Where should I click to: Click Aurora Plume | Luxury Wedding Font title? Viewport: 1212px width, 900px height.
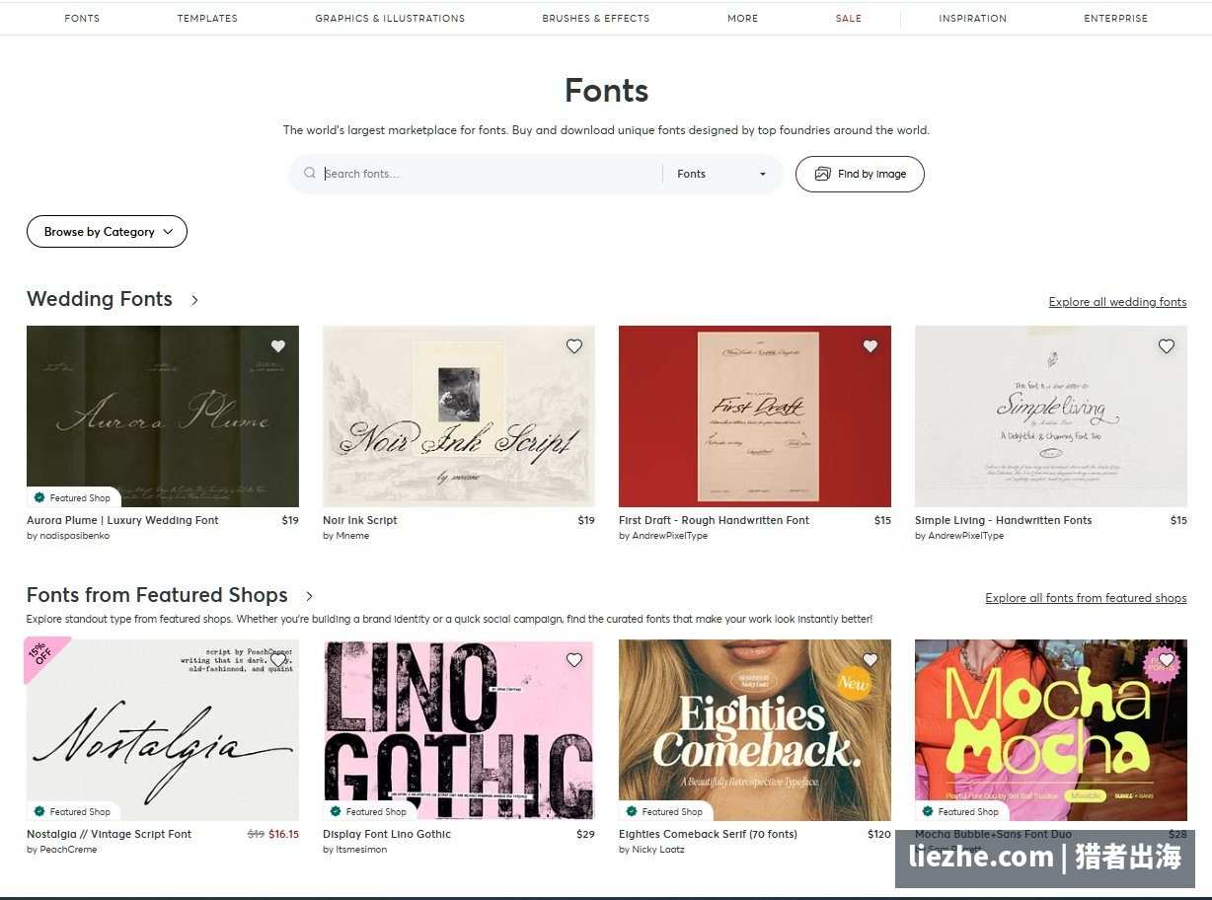coord(122,520)
